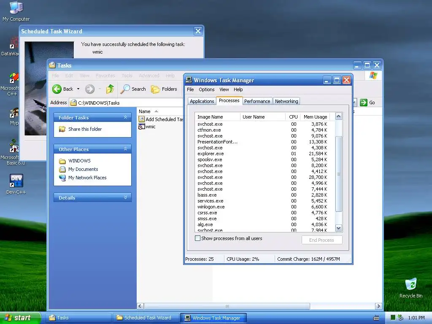The height and width of the screenshot is (324, 432).
Task: Switch to the Networking tab
Action: [286, 101]
